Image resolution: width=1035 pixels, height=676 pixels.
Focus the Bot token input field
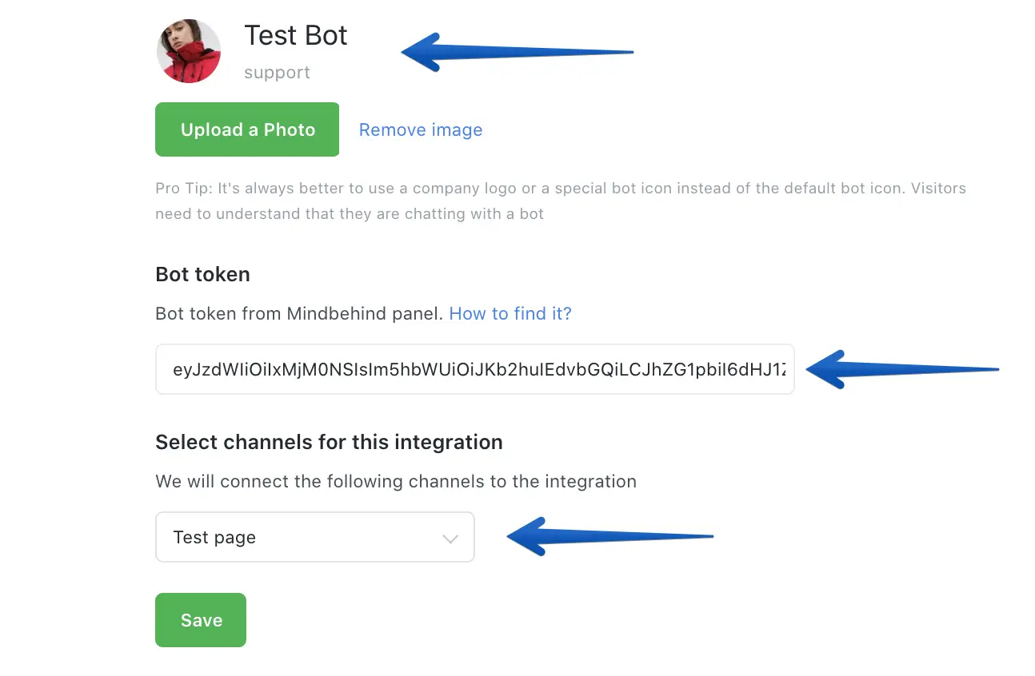(x=474, y=369)
